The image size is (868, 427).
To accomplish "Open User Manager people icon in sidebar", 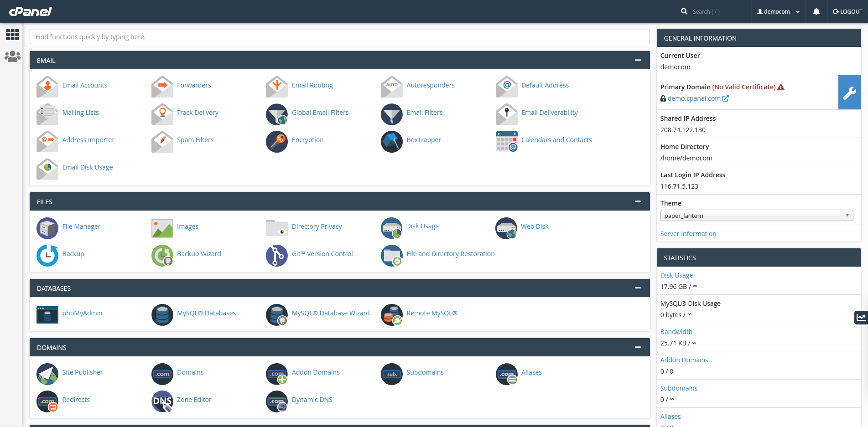I will (x=12, y=57).
